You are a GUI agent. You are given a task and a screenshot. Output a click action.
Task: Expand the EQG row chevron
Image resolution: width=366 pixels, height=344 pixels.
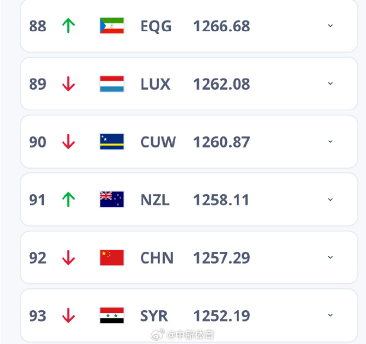click(x=330, y=26)
